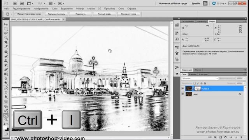This screenshot has width=249, height=140.
Task: Select the Rectangle shape tool
Action: [6, 101]
